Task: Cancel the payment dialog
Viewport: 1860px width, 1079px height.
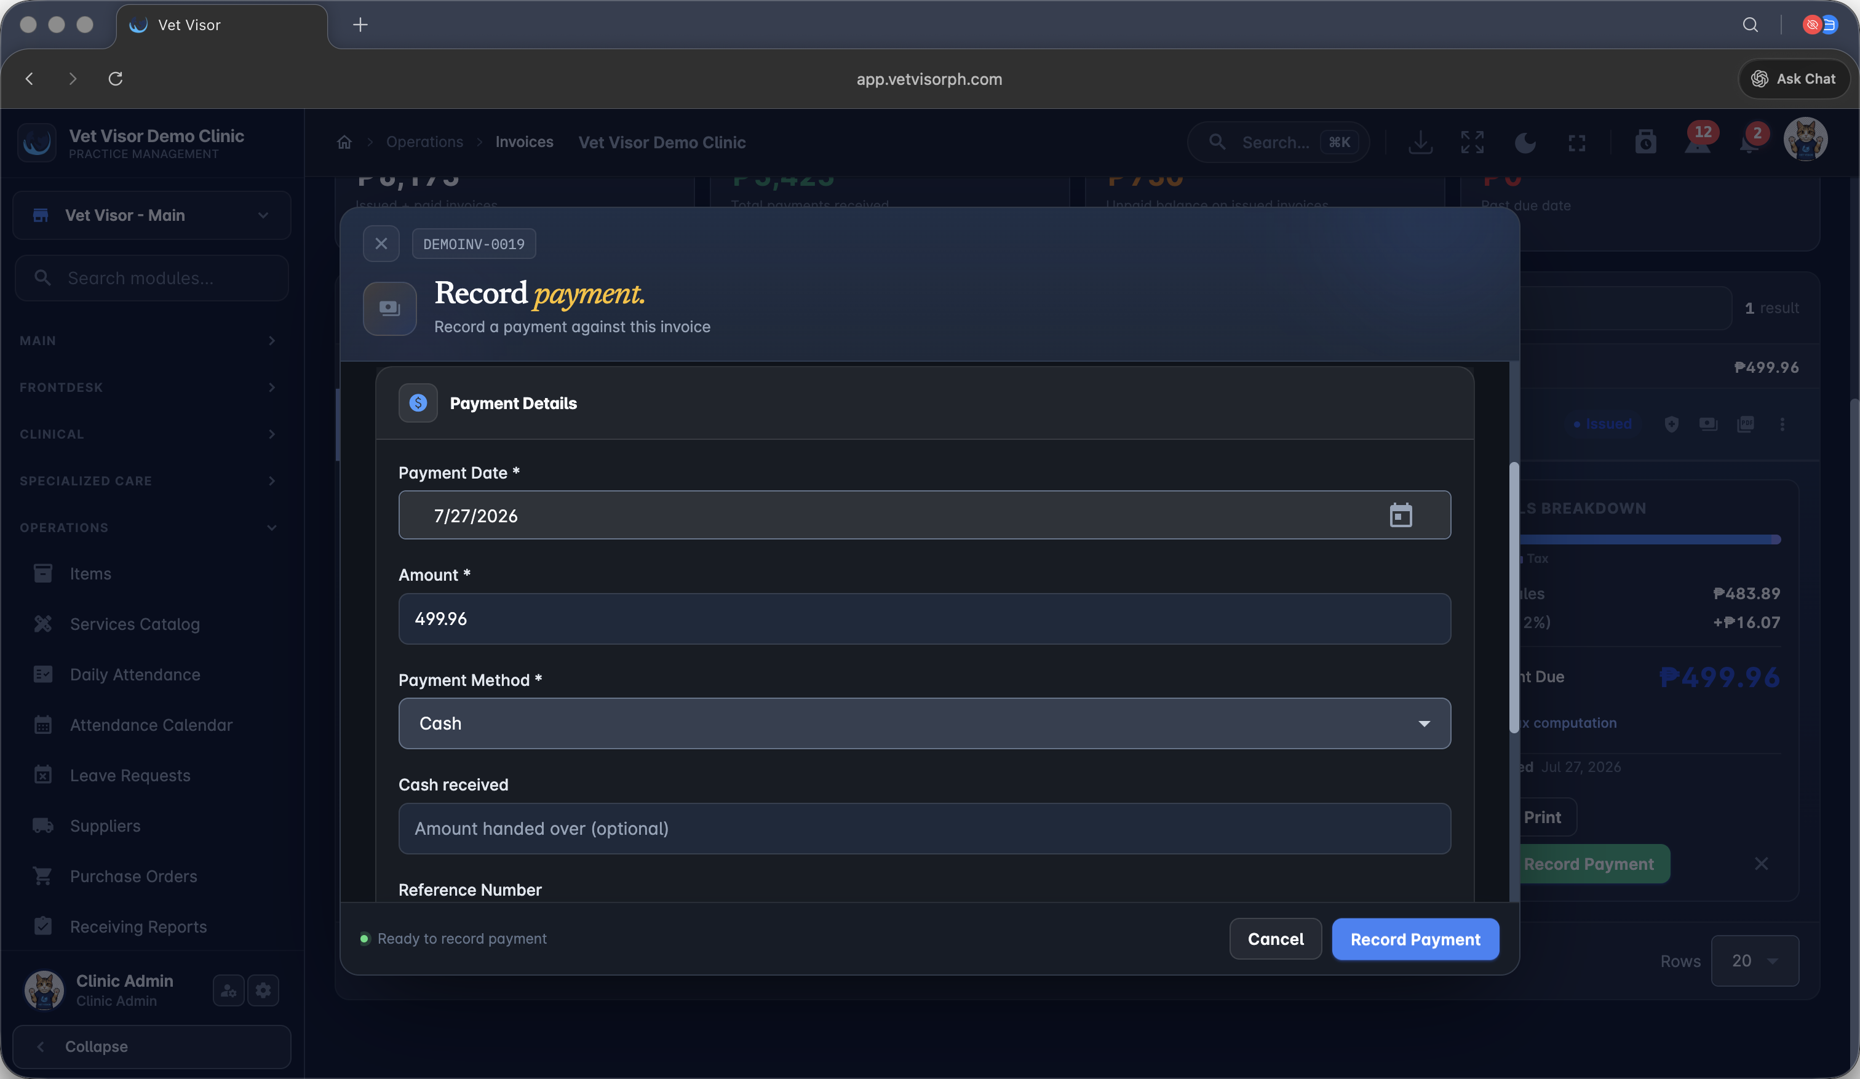Action: pos(1274,939)
